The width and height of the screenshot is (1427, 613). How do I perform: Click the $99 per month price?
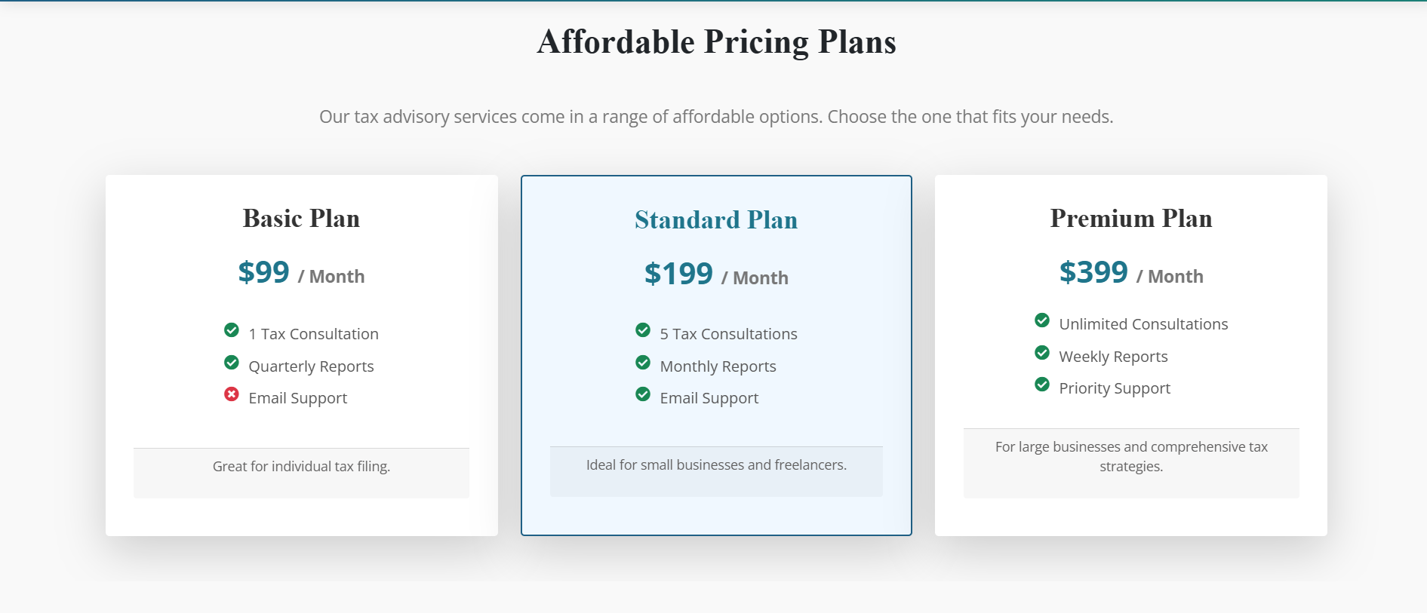click(301, 273)
